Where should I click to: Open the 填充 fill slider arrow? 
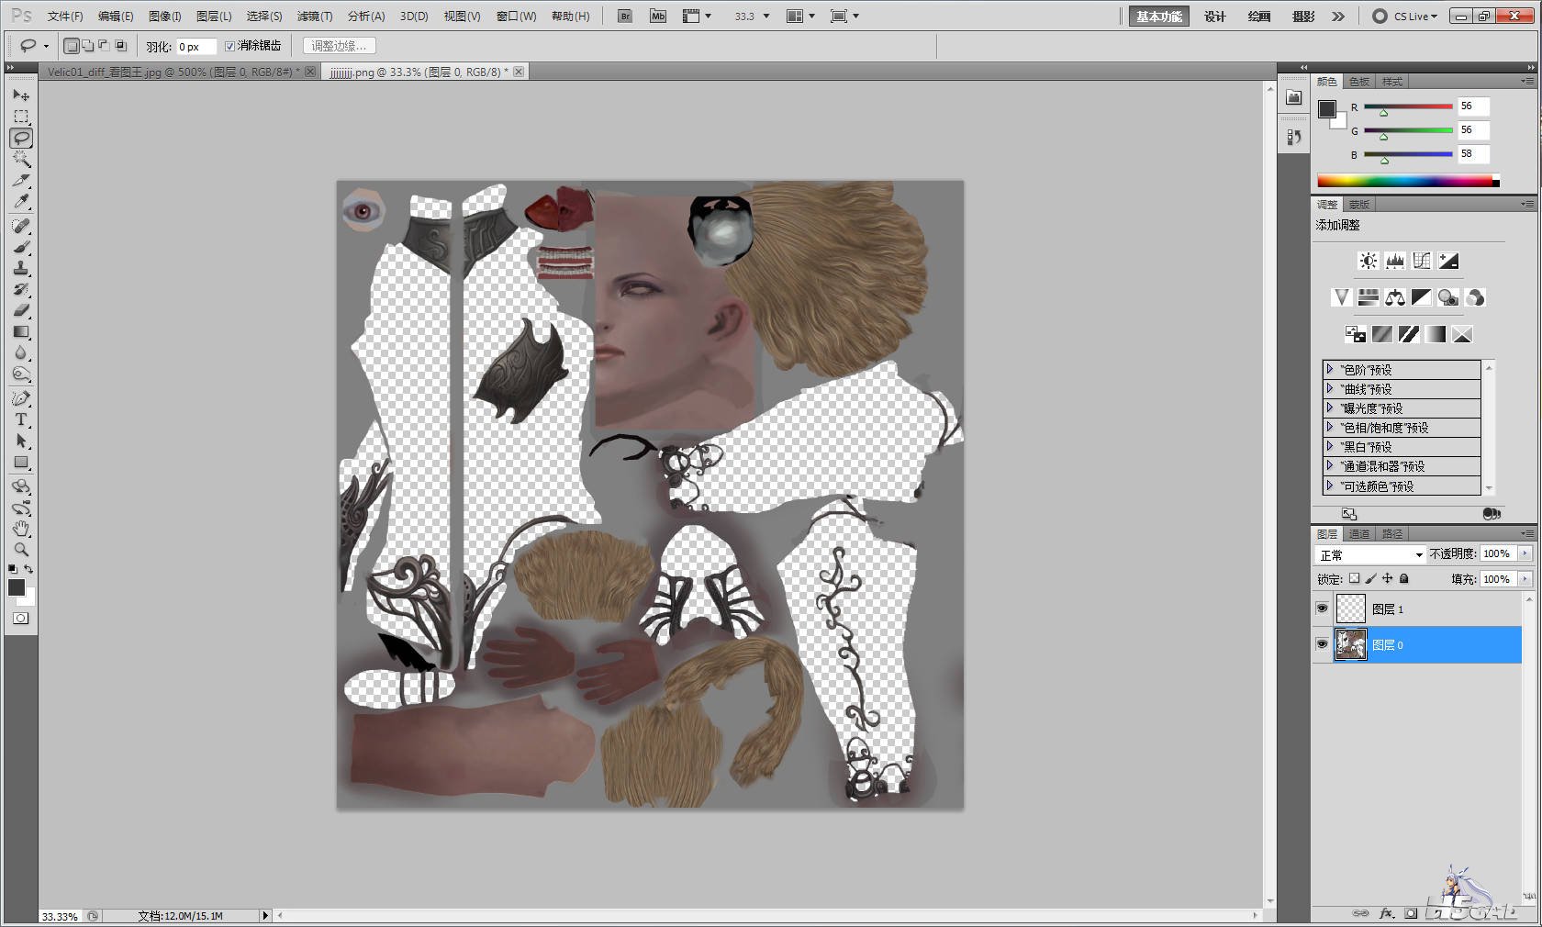[1525, 579]
